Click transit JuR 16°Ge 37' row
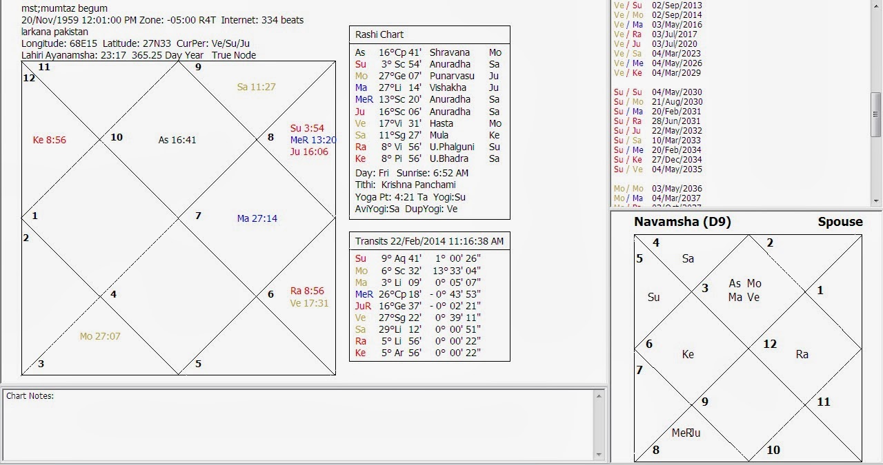The width and height of the screenshot is (883, 465). point(418,306)
